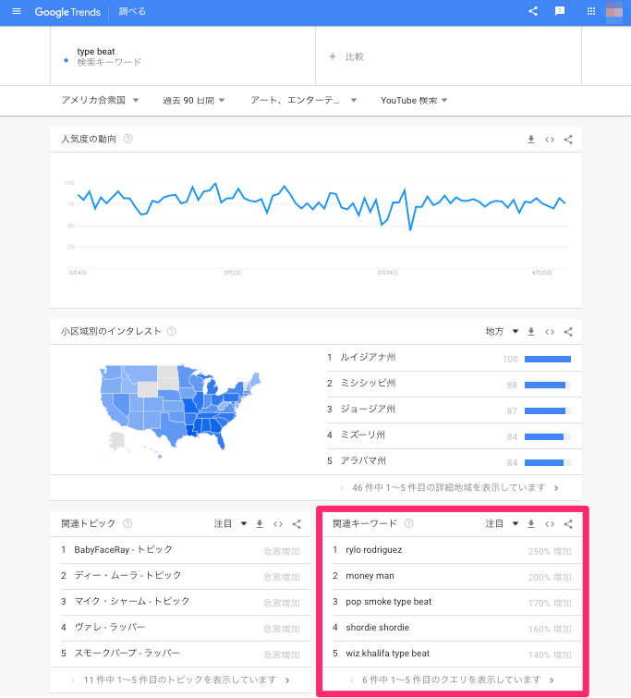Click embed icon on 人気度の動向 chart
The image size is (631, 698).
tap(550, 140)
